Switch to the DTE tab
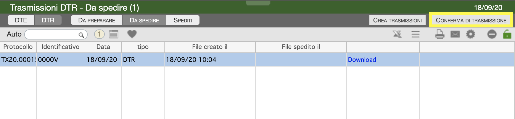 (x=21, y=20)
